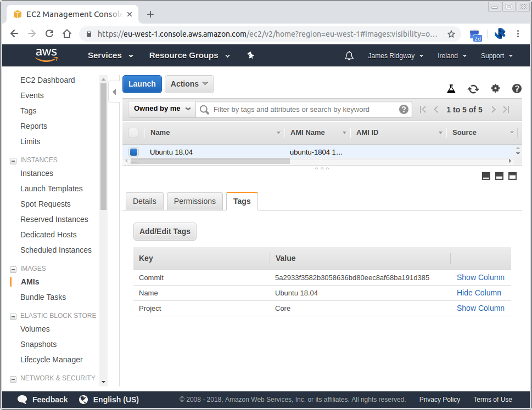Collapse the INSTANCES section
The width and height of the screenshot is (532, 410).
click(13, 161)
